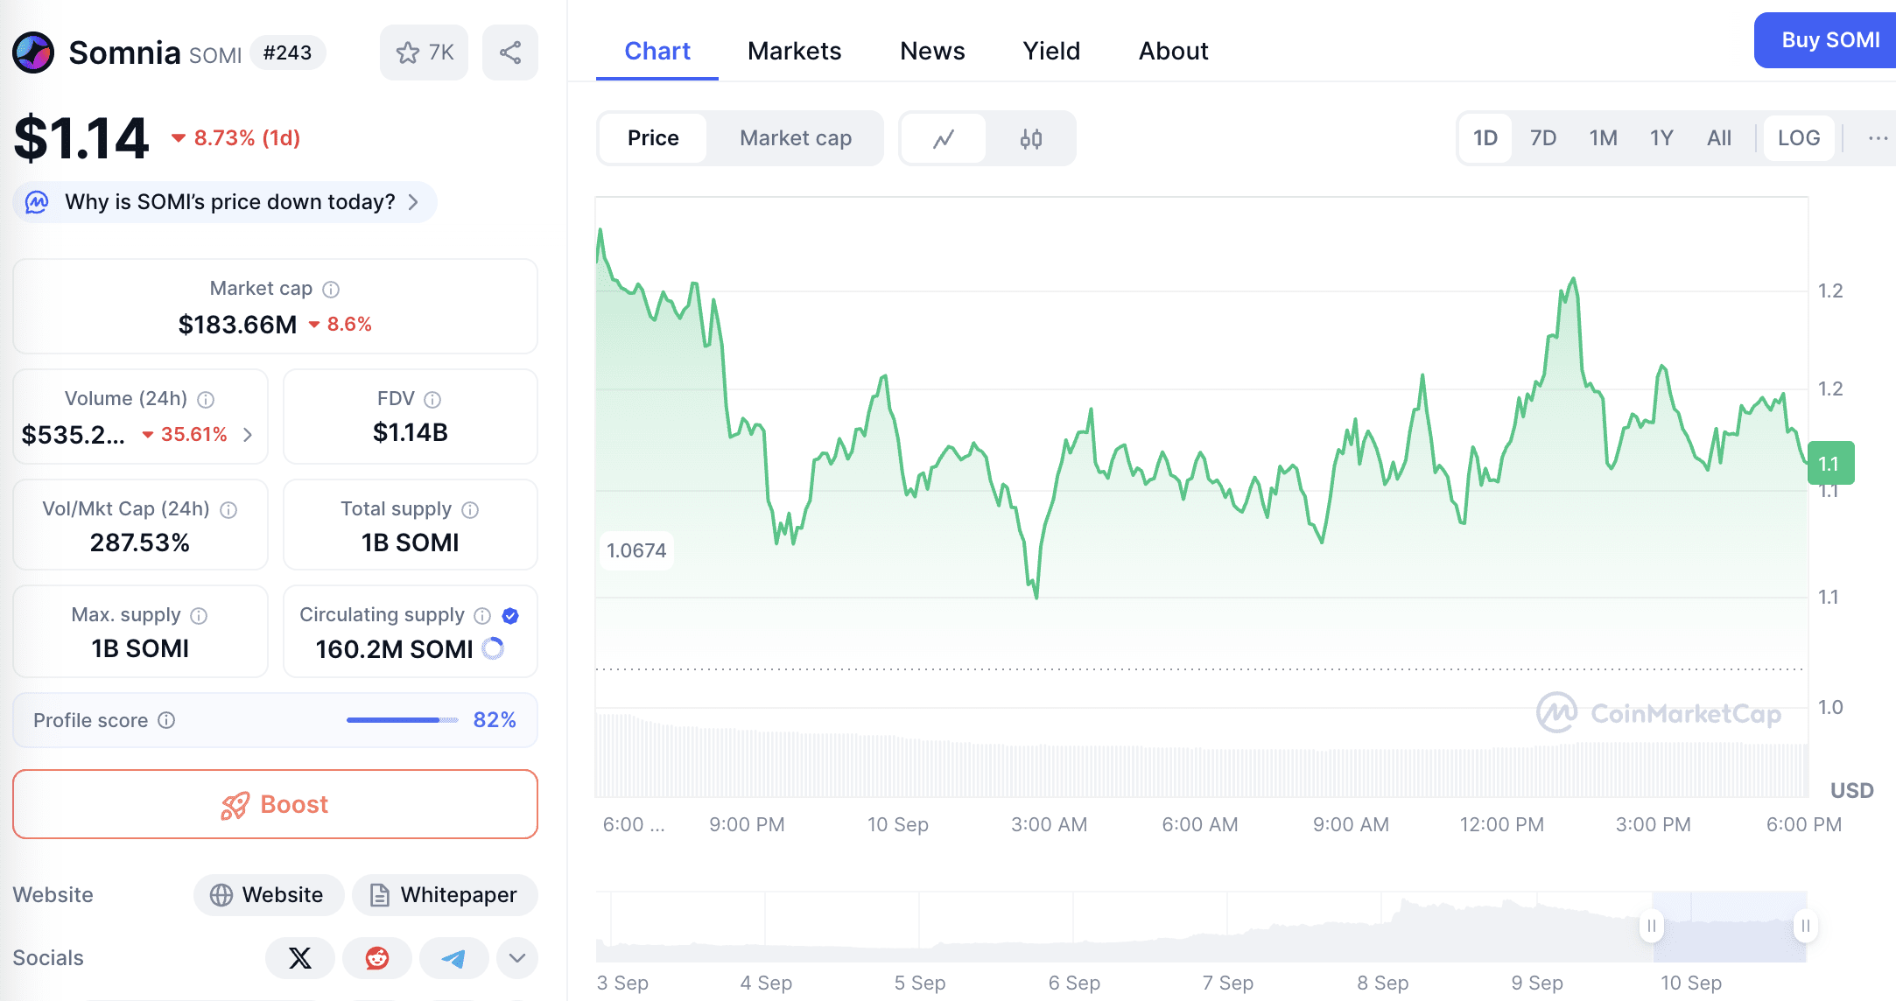Viewport: 1896px width, 1001px height.
Task: Click the highlighted 10 Sep range window
Action: [x=1729, y=927]
